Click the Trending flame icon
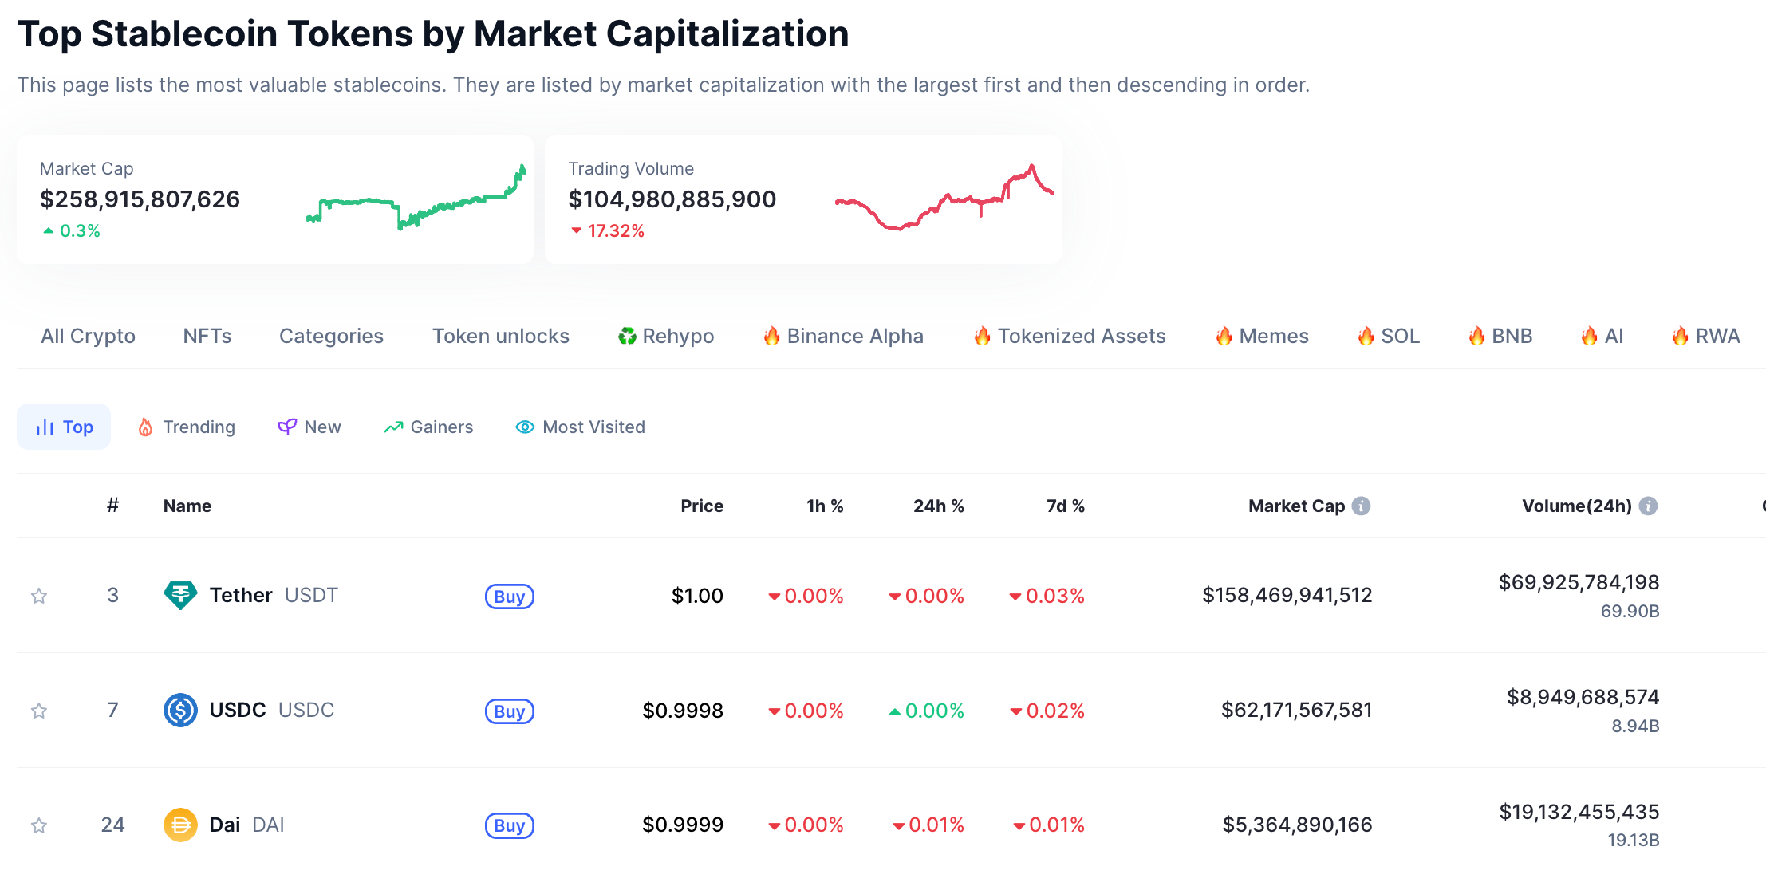This screenshot has height=882, width=1766. [x=146, y=427]
